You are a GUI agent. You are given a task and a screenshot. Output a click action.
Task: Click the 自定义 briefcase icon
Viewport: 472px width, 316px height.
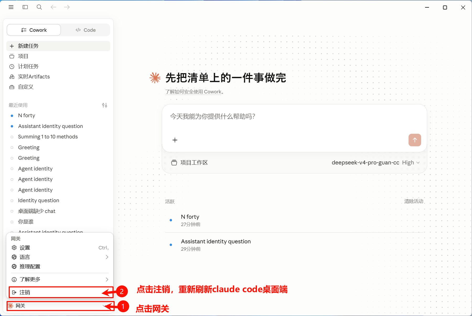coord(12,87)
